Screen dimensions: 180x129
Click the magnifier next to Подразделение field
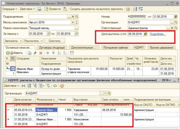tap(76, 17)
